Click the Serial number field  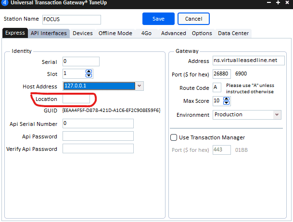(x=80, y=62)
